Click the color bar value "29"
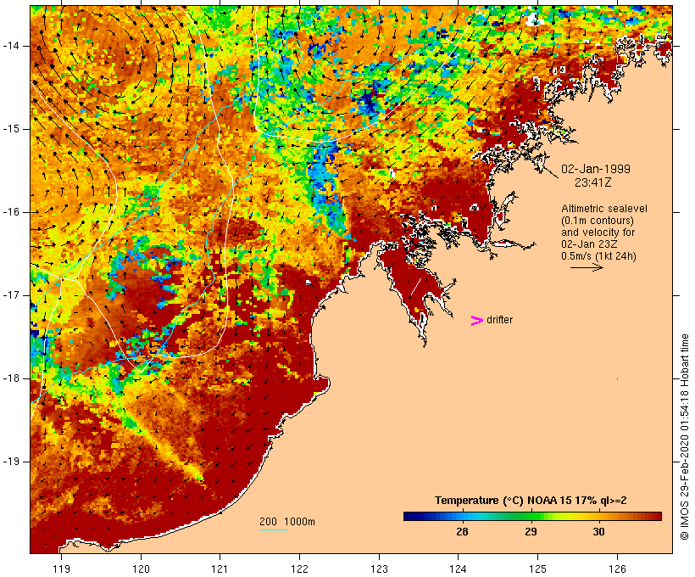The image size is (695, 577). [x=531, y=532]
